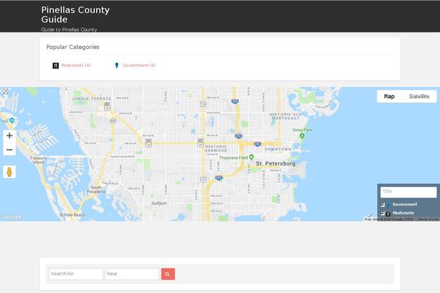The height and width of the screenshot is (293, 440).
Task: Open the Government (4) category link
Action: tap(139, 65)
